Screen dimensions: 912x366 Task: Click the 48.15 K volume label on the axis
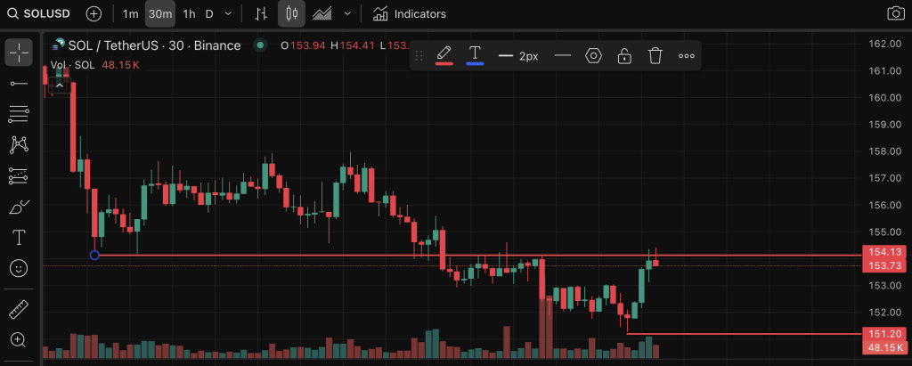[x=886, y=347]
